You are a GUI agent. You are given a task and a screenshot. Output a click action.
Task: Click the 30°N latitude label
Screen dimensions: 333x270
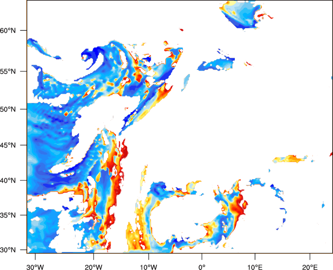[8, 250]
